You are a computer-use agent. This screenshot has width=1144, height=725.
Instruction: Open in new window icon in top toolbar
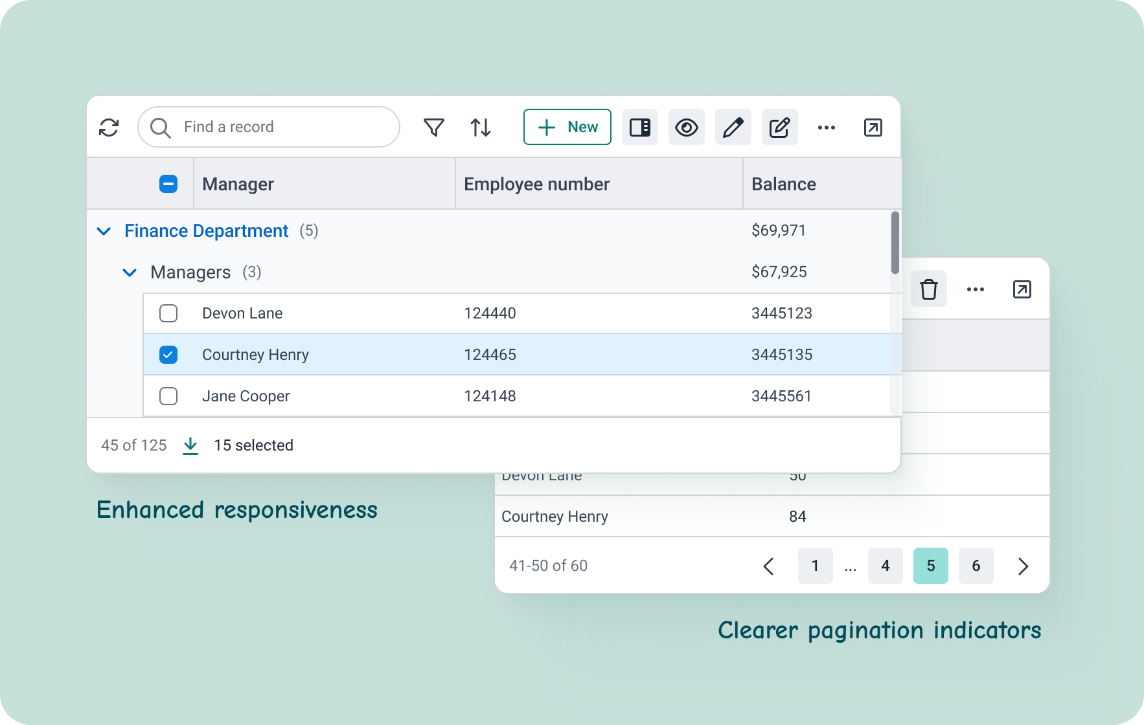[x=873, y=128]
